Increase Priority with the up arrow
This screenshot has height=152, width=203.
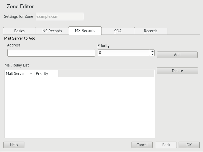152,51
